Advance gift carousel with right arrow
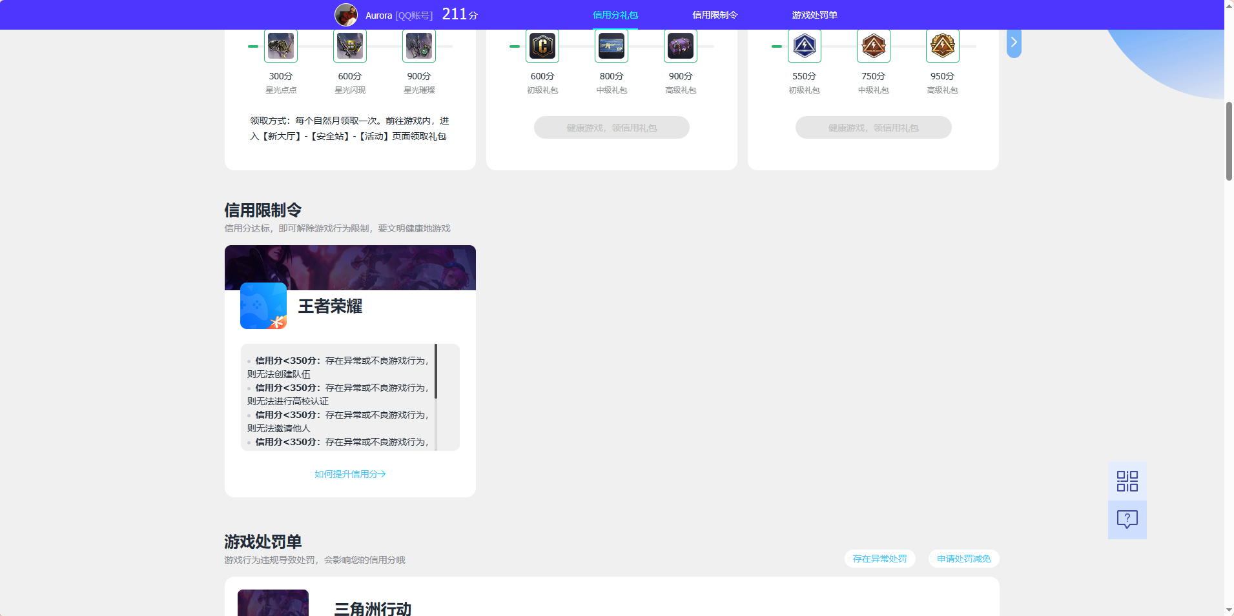 [x=1014, y=43]
